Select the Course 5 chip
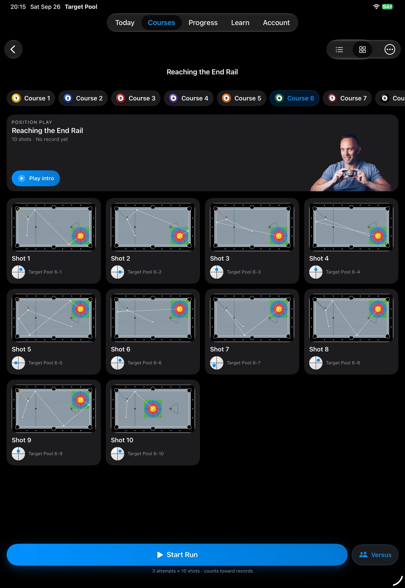The height and width of the screenshot is (588, 405). tap(241, 98)
